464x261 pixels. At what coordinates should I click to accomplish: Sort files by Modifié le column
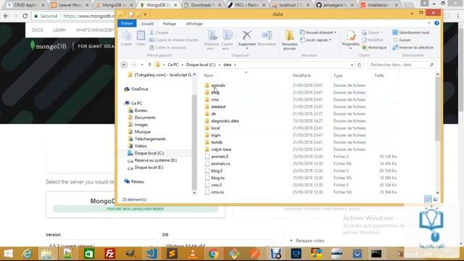coord(302,75)
